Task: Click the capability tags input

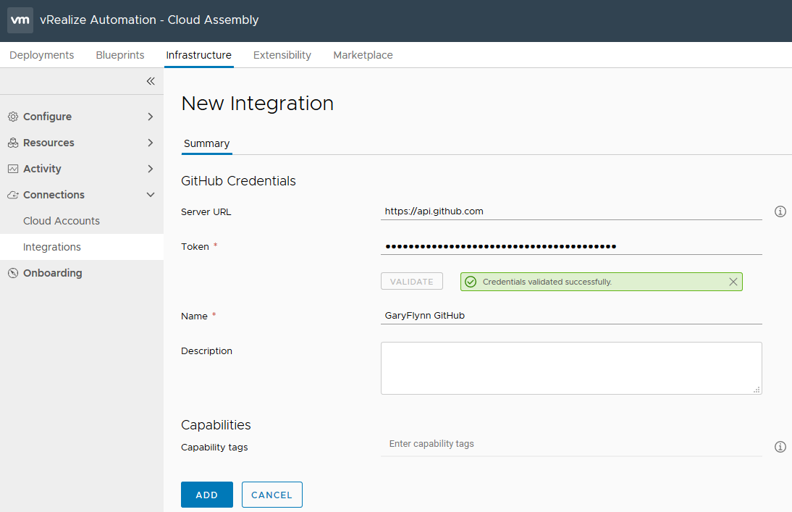Action: pyautogui.click(x=571, y=444)
